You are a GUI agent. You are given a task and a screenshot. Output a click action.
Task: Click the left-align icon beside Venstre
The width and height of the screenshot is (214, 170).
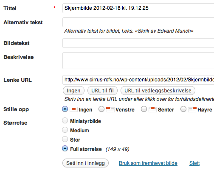(x=110, y=109)
